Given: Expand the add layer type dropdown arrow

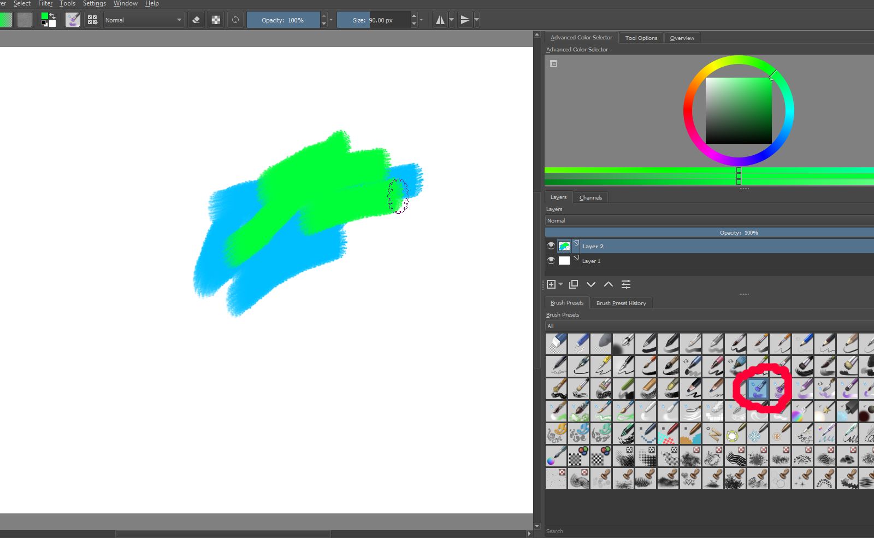Looking at the screenshot, I should [x=560, y=284].
